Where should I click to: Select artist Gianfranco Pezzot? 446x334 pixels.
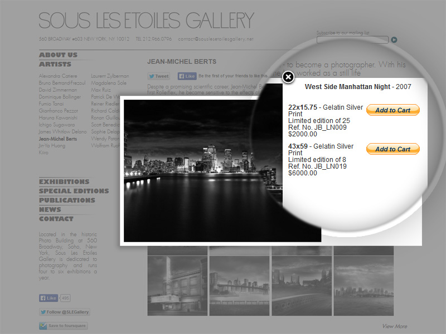click(59, 111)
